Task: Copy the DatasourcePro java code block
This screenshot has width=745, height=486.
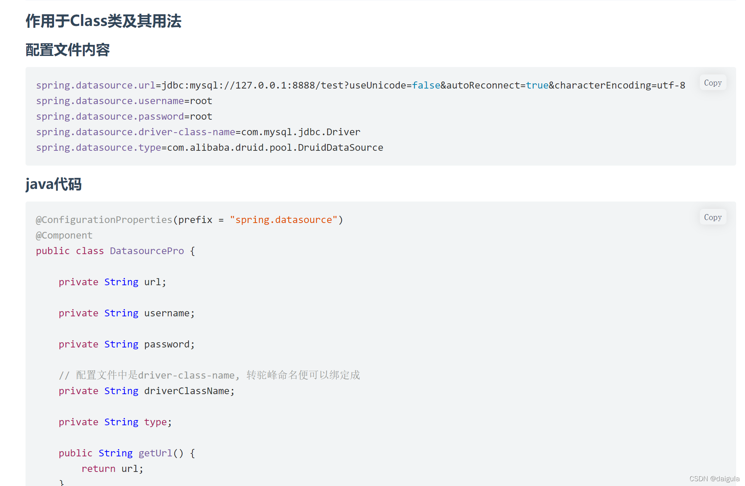Action: [712, 217]
